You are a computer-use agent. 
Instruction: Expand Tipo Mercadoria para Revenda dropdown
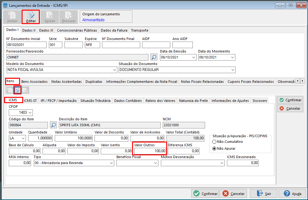[x=111, y=163]
